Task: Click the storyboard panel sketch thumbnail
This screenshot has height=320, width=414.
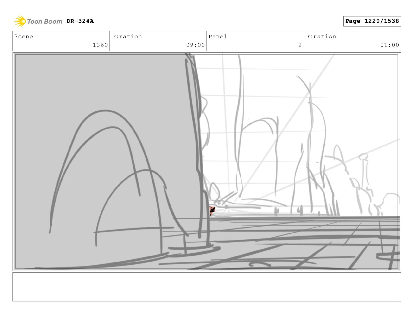Action: [207, 162]
